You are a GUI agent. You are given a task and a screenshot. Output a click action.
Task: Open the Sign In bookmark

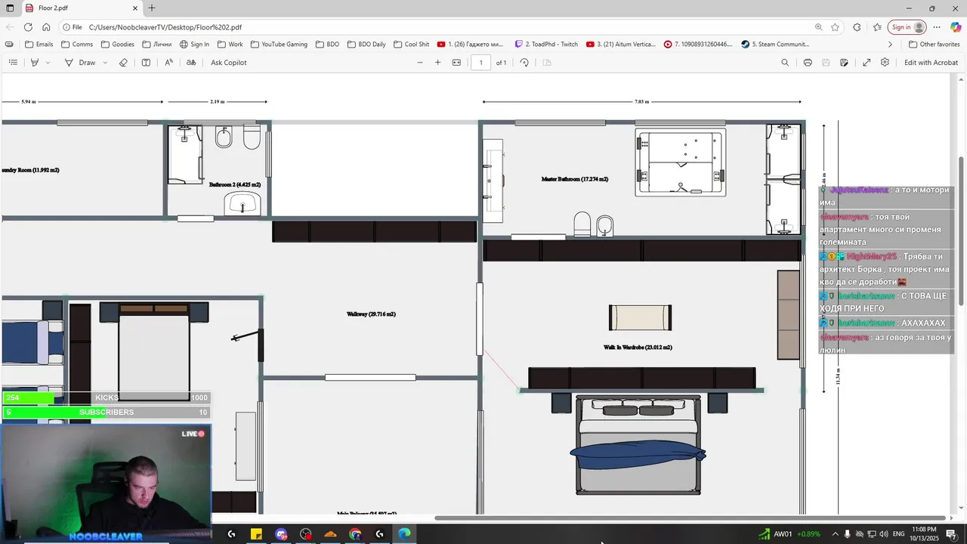tap(194, 45)
